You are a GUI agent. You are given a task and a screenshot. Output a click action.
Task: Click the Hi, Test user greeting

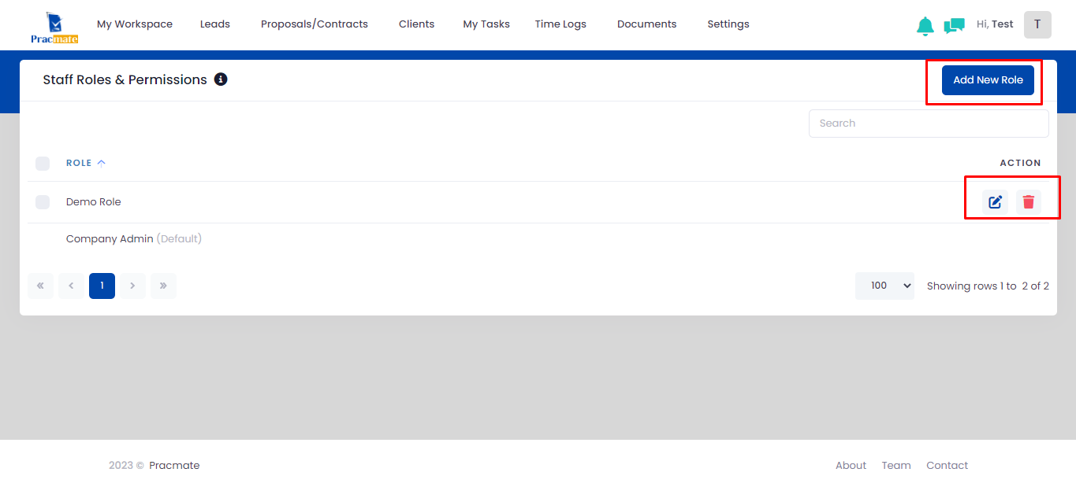[995, 24]
